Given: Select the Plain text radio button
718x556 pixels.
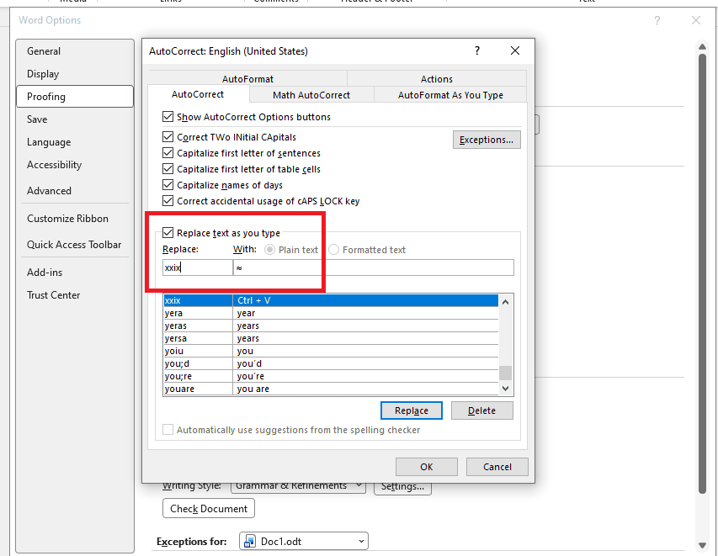Looking at the screenshot, I should [269, 250].
